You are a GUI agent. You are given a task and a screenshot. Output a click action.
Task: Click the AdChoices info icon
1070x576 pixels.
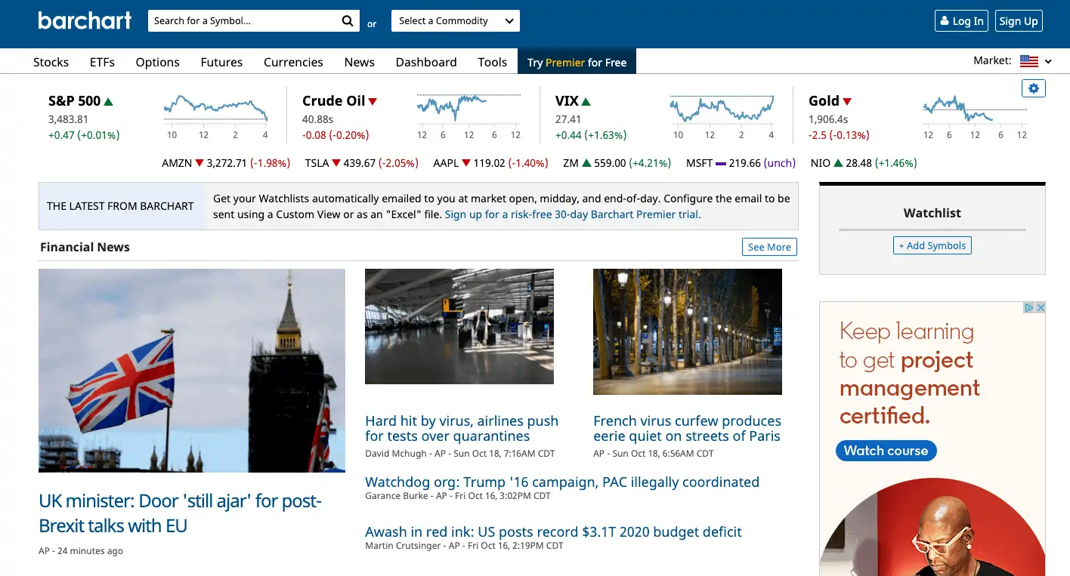click(1029, 307)
